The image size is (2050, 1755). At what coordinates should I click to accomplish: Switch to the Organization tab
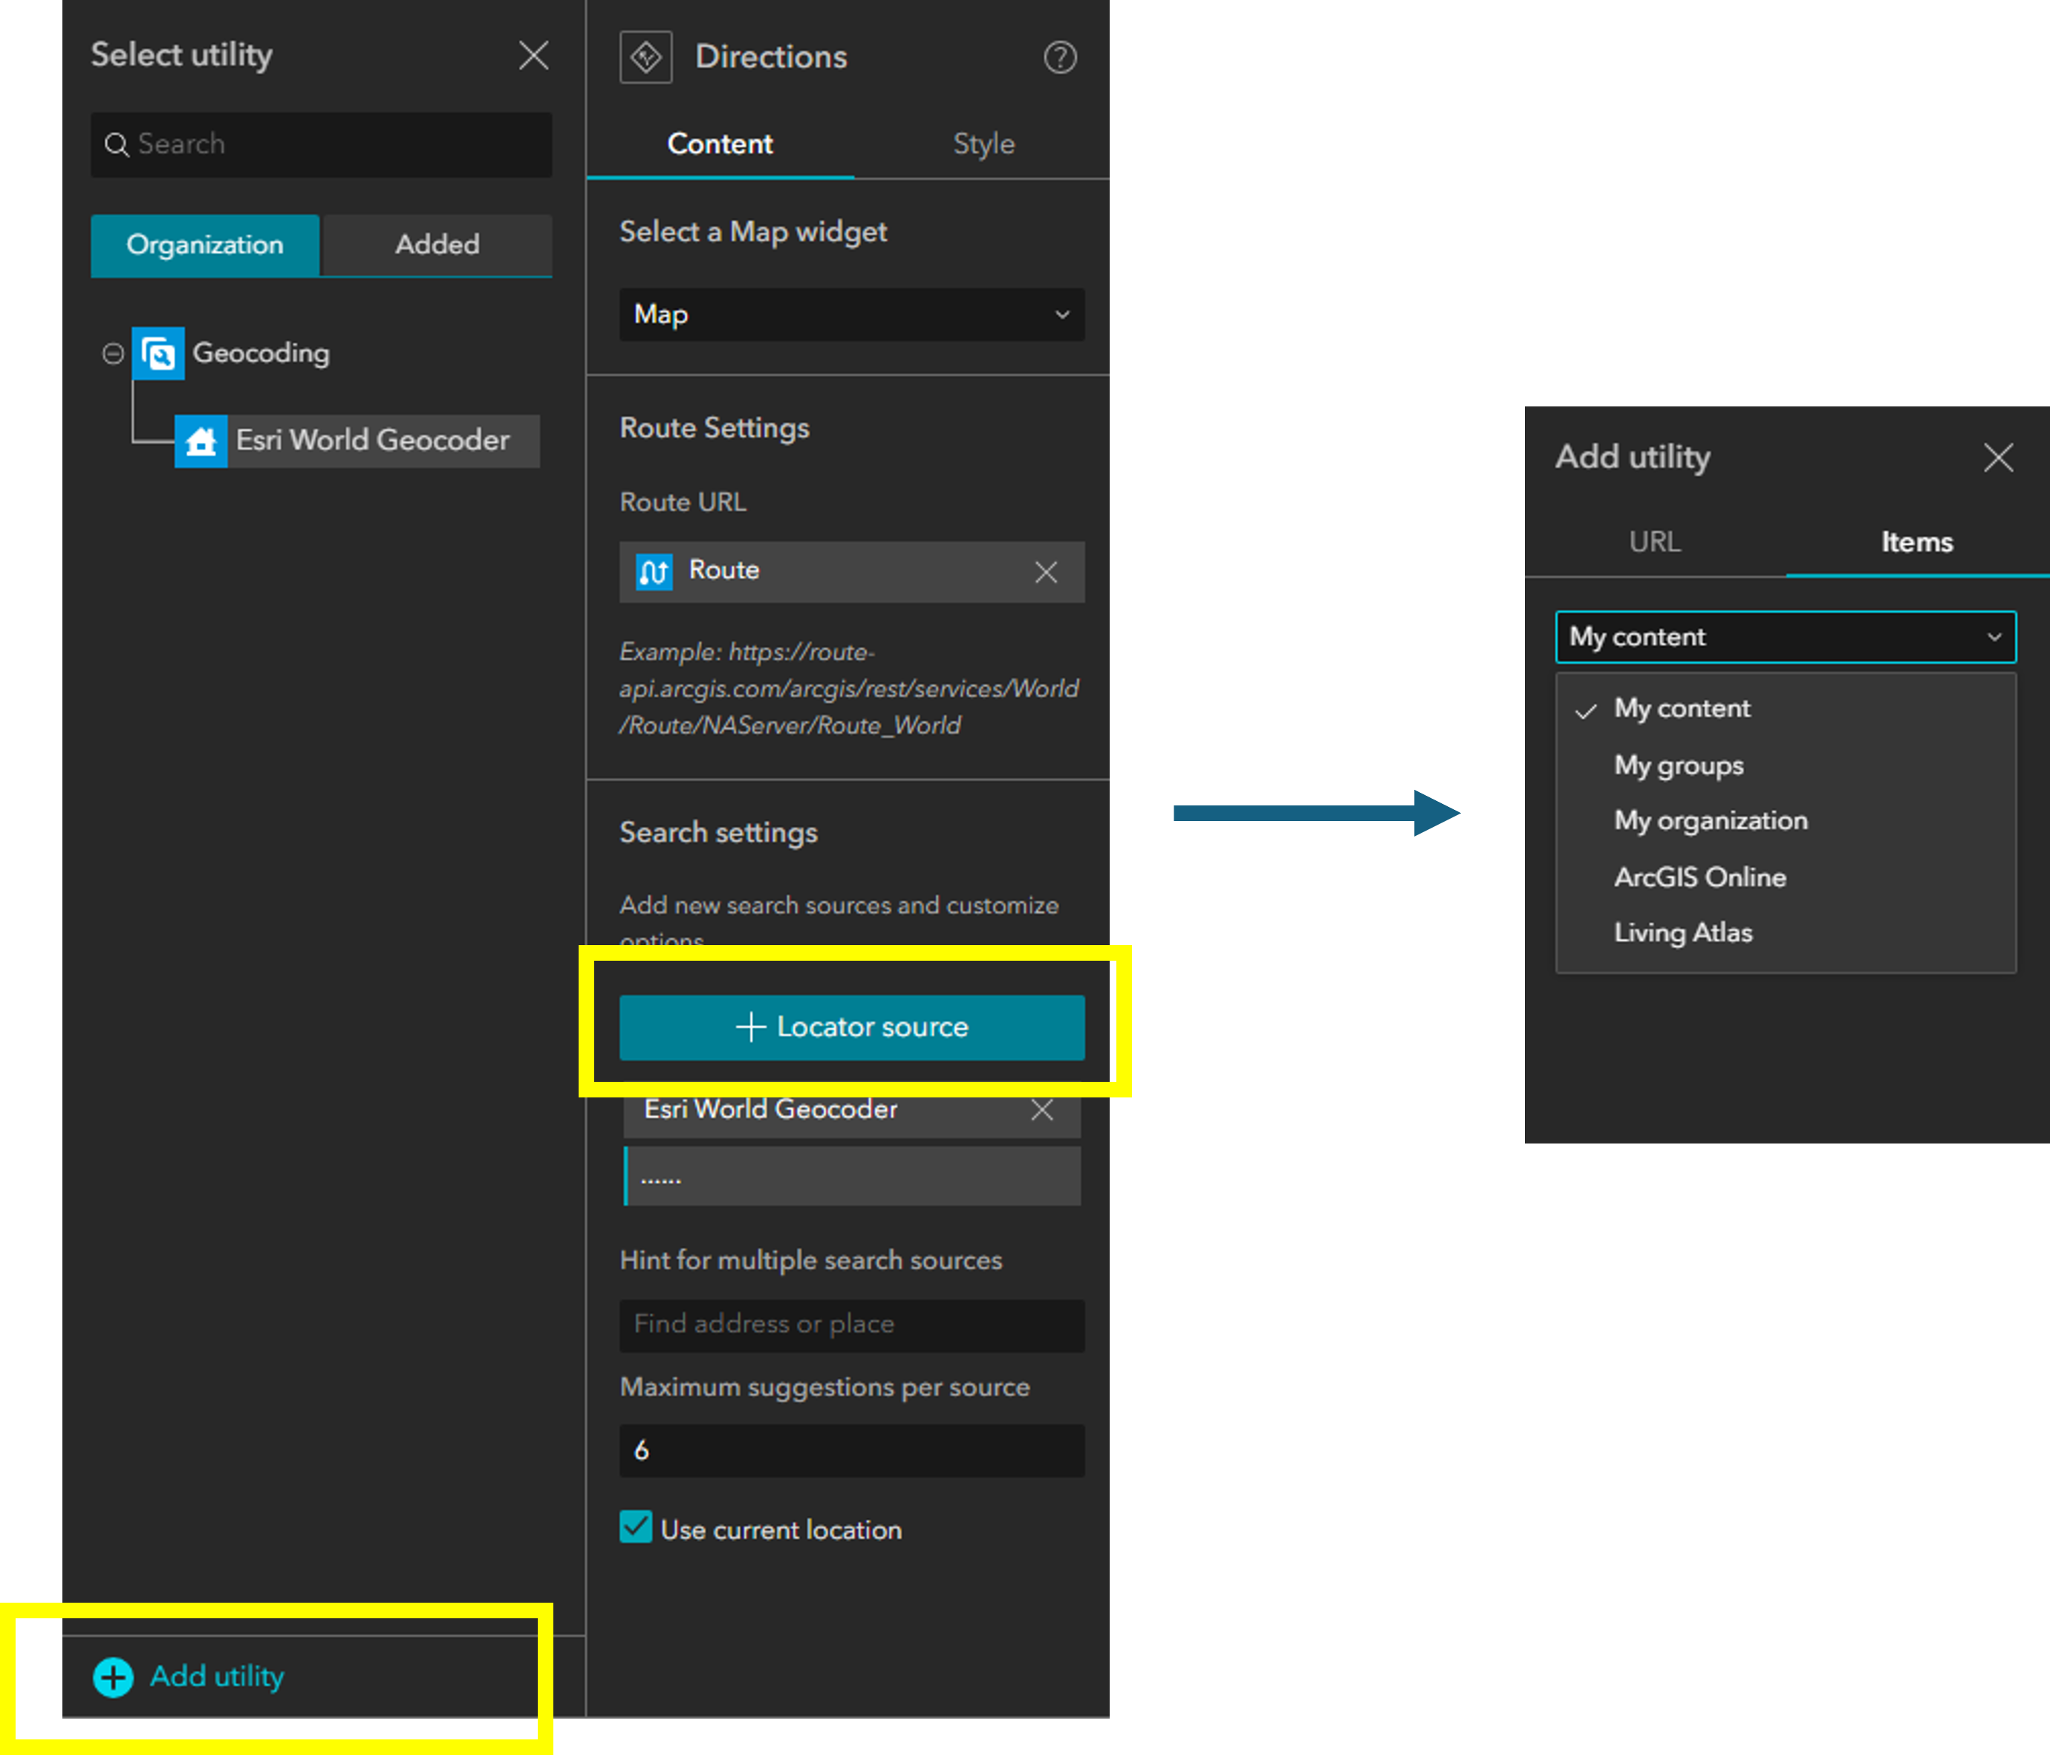205,244
